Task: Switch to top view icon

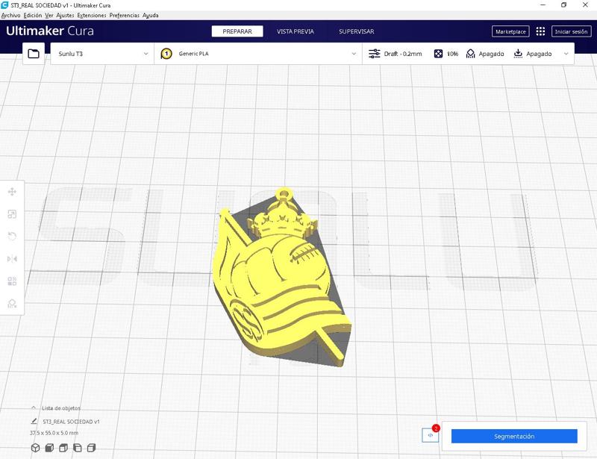Action: [63, 448]
